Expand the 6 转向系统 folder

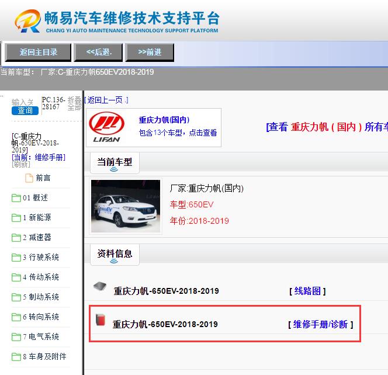(41, 317)
